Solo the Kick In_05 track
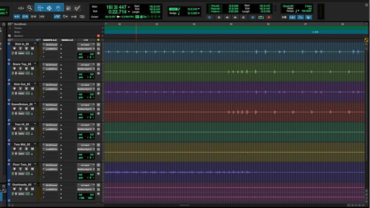 27,48
